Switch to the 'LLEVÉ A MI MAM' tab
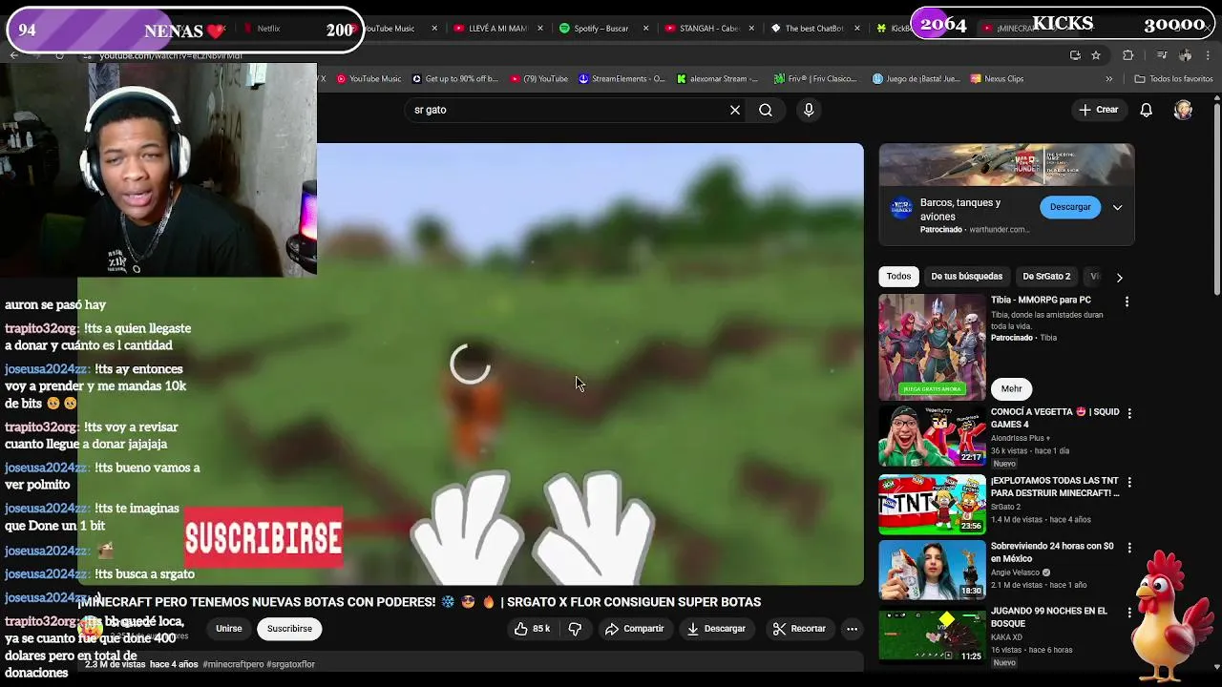The image size is (1222, 687). 491,29
